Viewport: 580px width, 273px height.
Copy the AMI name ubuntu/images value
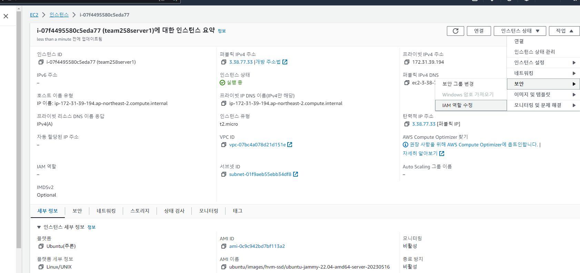(x=224, y=267)
